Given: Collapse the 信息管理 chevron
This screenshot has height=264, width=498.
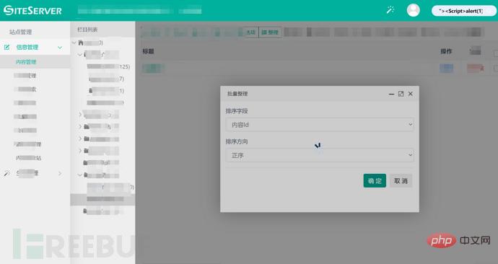Looking at the screenshot, I should point(60,48).
